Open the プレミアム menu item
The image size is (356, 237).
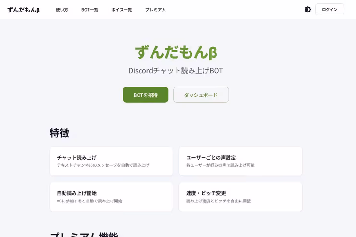[x=155, y=10]
